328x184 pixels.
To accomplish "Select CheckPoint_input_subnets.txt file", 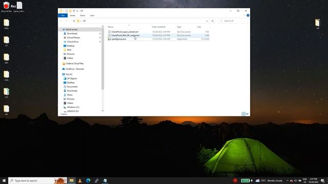I will pos(125,32).
